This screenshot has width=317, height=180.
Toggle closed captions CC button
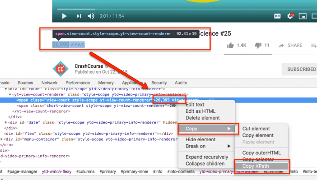(x=277, y=16)
